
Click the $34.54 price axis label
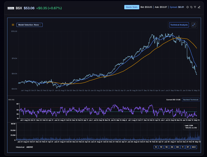tap(14, 89)
